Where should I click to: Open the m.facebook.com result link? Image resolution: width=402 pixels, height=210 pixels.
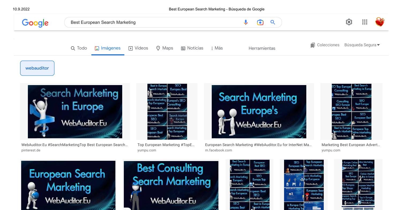point(219,150)
